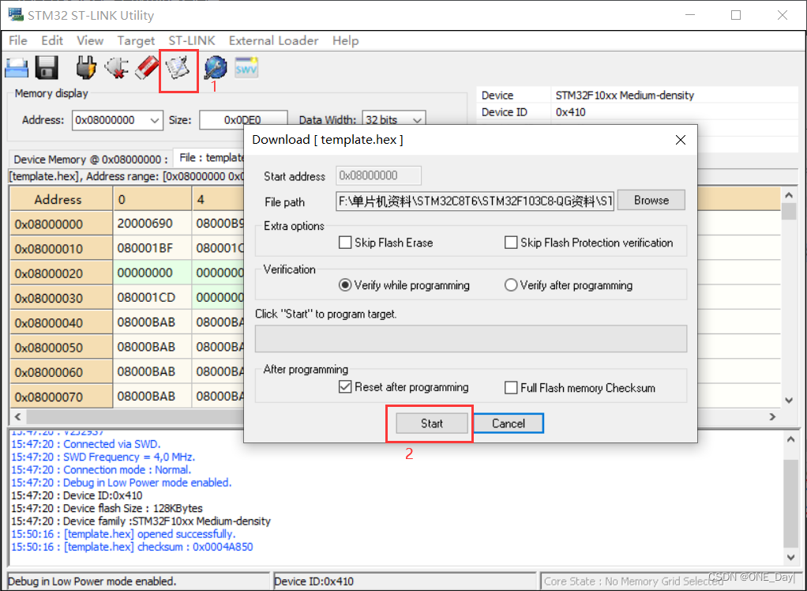
Task: Click Start to program target
Action: tap(431, 423)
